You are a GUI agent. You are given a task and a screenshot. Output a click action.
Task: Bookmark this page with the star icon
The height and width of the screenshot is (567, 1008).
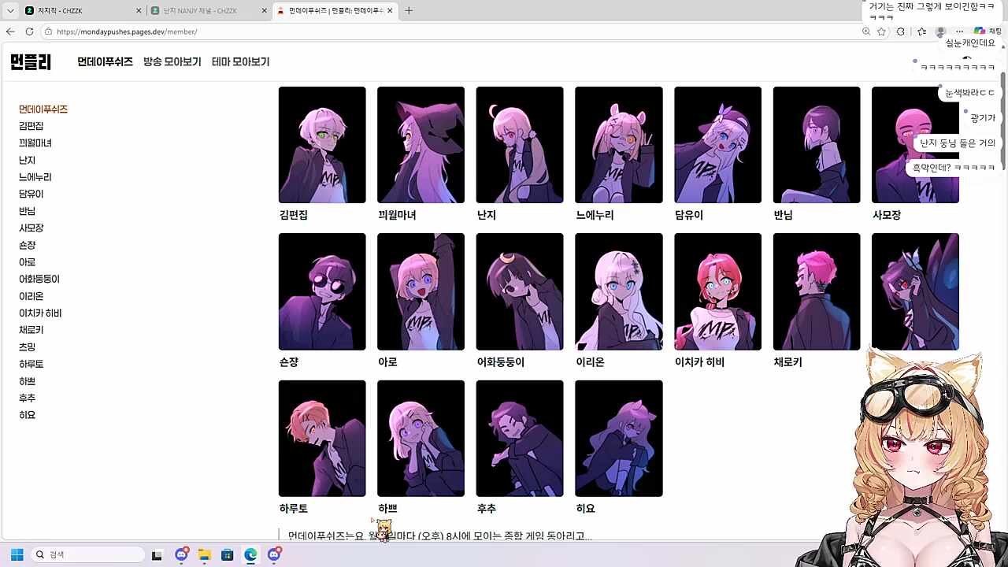pos(881,31)
